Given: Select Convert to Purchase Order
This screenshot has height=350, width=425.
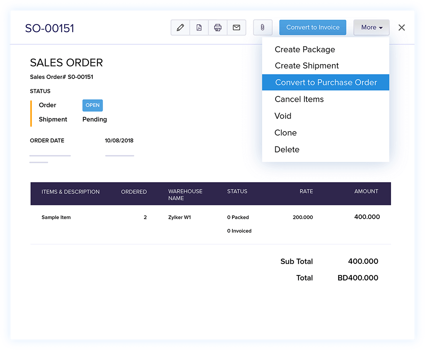Looking at the screenshot, I should click(x=326, y=82).
